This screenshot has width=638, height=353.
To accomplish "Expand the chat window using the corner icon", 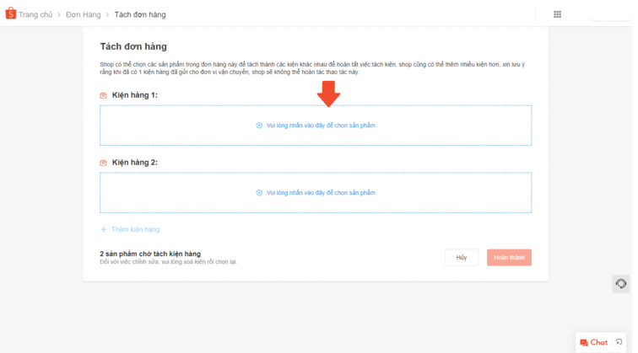I will click(619, 342).
